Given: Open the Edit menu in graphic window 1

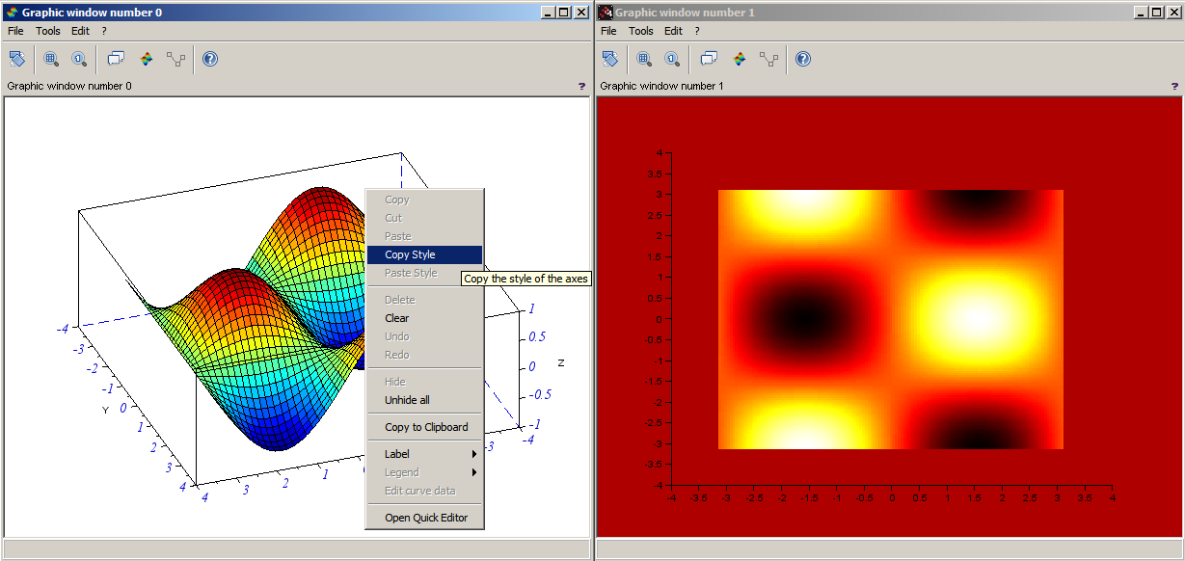Looking at the screenshot, I should [673, 31].
